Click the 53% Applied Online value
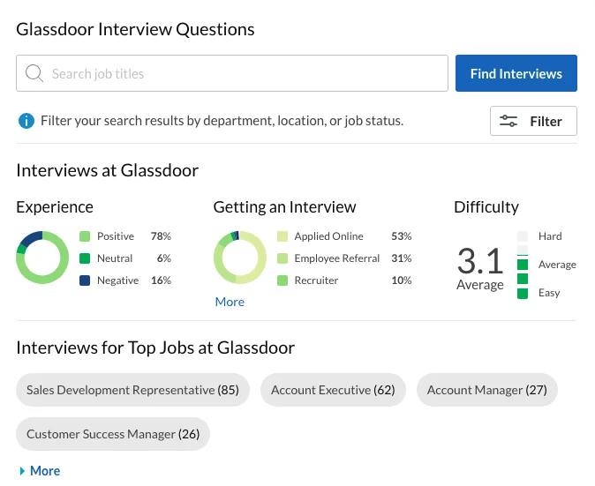The image size is (595, 486). tap(402, 236)
